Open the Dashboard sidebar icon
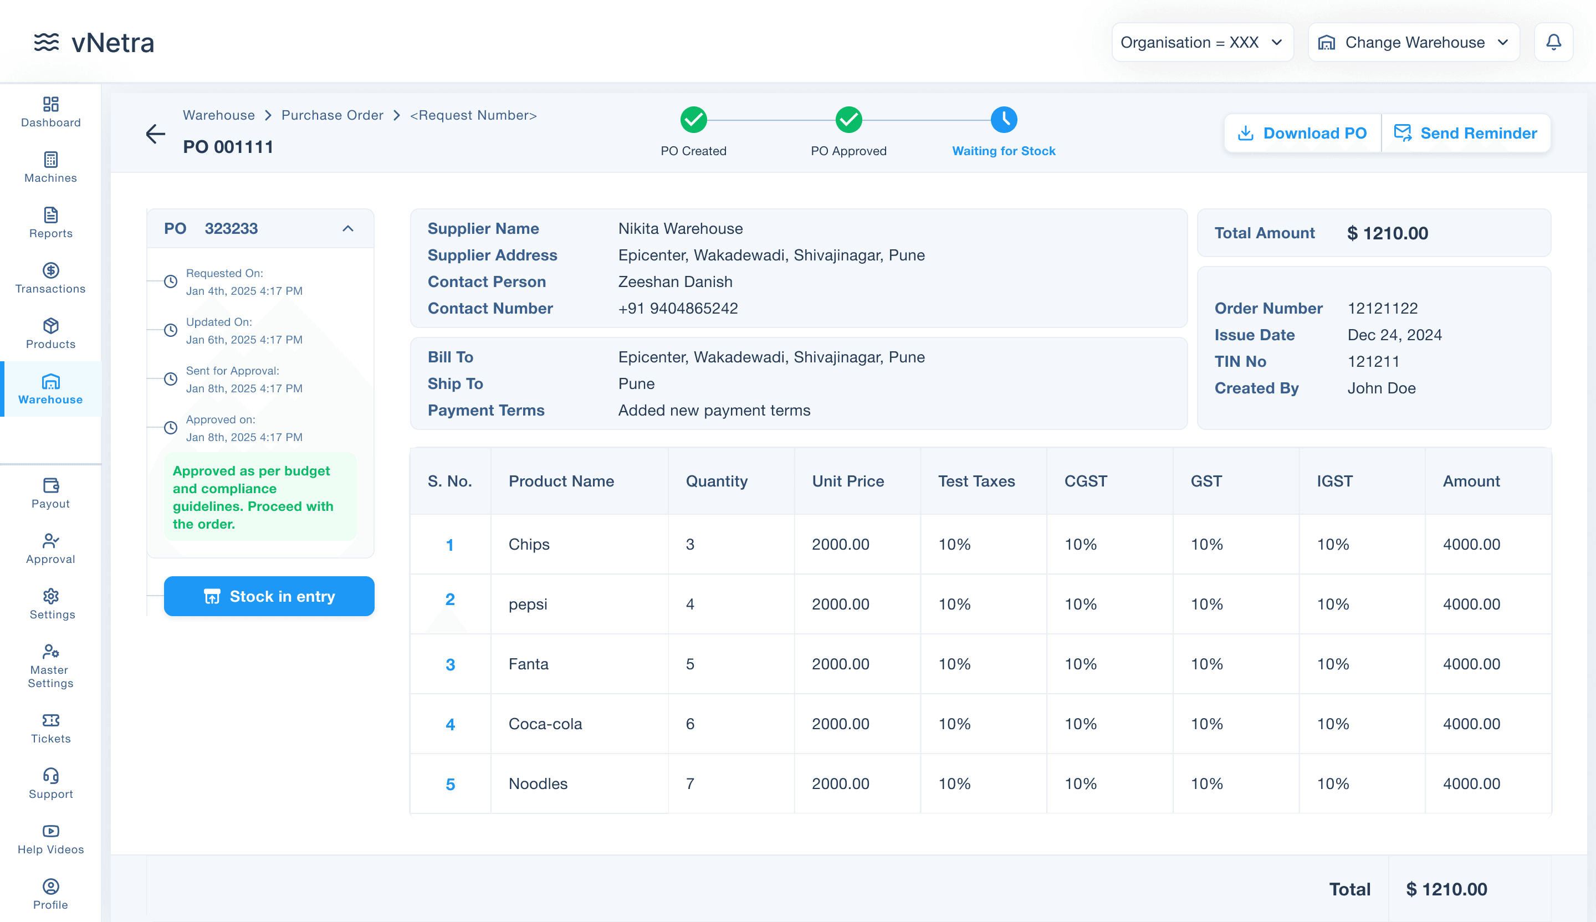Screen dimensions: 1596x922 [50, 105]
